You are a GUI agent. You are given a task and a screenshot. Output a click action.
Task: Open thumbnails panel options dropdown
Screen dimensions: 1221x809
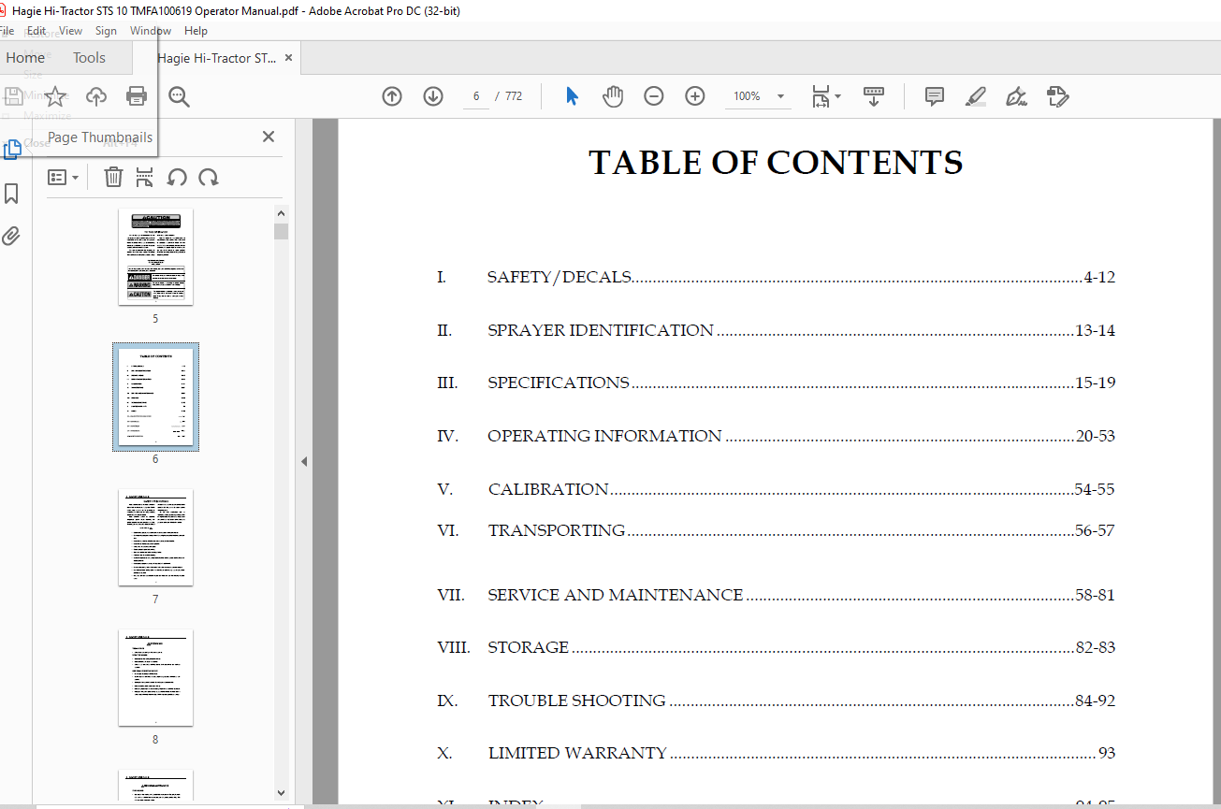click(x=63, y=177)
